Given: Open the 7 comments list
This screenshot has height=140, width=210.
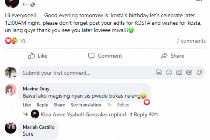Looking at the screenshot, I should [x=191, y=41].
